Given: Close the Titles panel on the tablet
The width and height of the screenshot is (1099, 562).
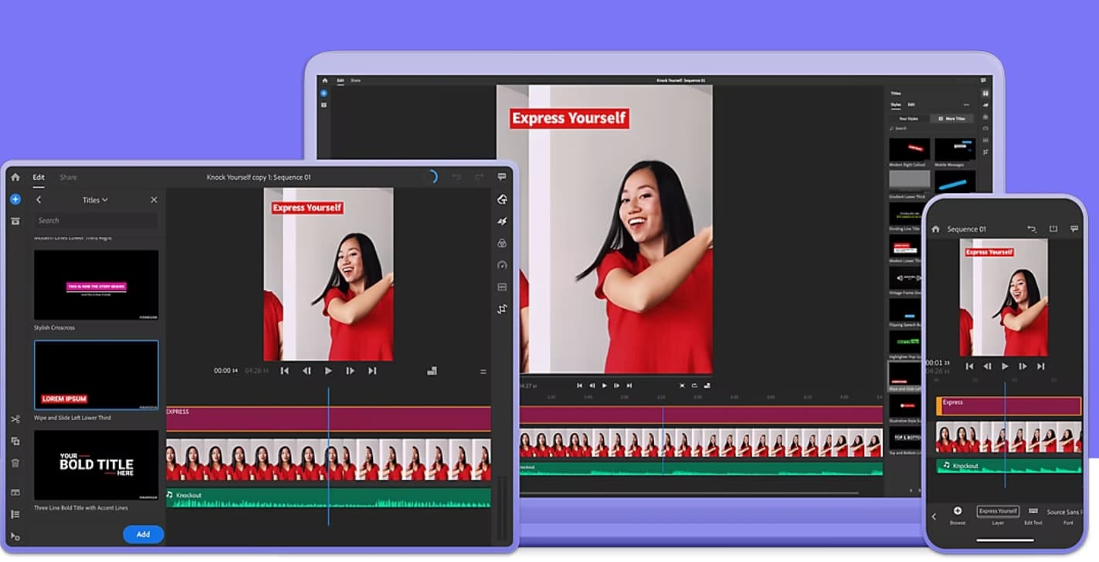Looking at the screenshot, I should tap(154, 200).
